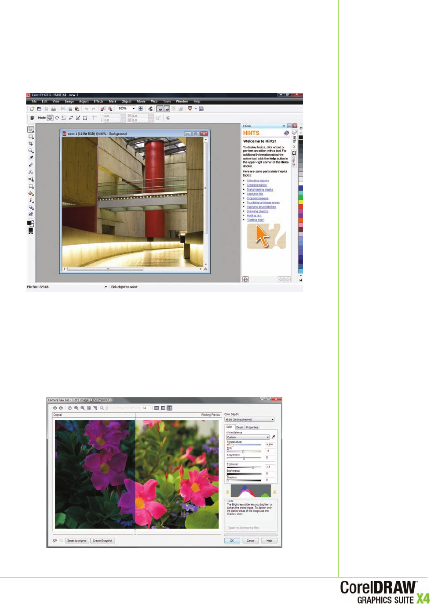Viewport: 431px width, 604px height.
Task: Open the Window menu
Action: [x=182, y=101]
